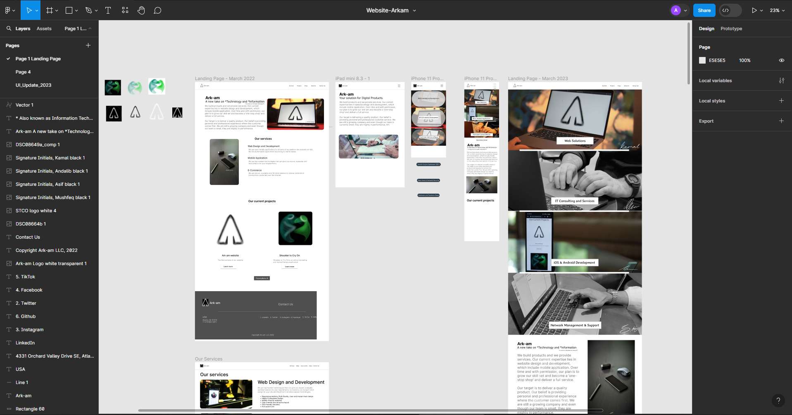Add an export setting with the Export plus
The width and height of the screenshot is (792, 415).
[x=781, y=121]
